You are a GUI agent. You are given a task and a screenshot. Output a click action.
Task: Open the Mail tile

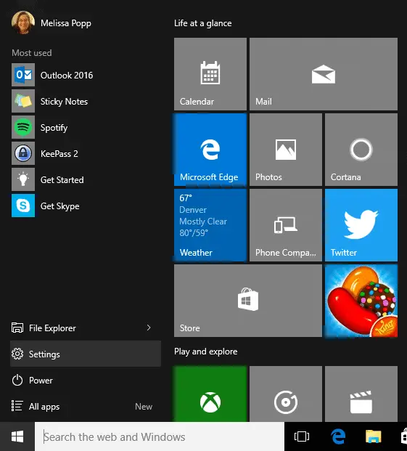pyautogui.click(x=324, y=74)
